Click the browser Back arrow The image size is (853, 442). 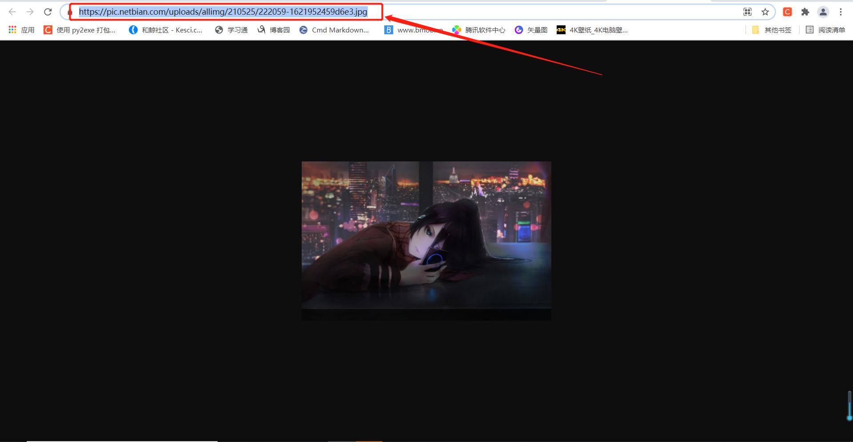click(12, 12)
